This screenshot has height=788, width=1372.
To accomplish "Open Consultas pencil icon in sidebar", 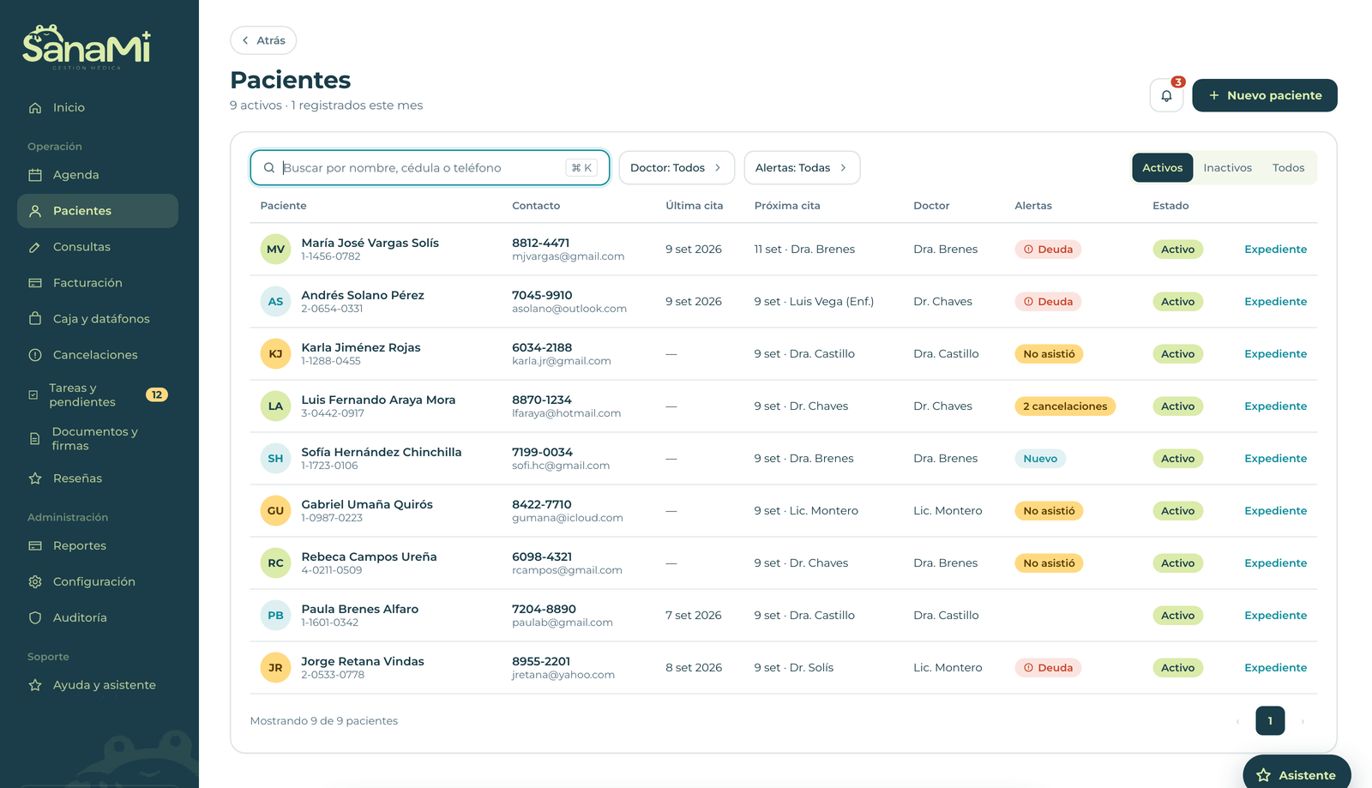I will pos(35,247).
